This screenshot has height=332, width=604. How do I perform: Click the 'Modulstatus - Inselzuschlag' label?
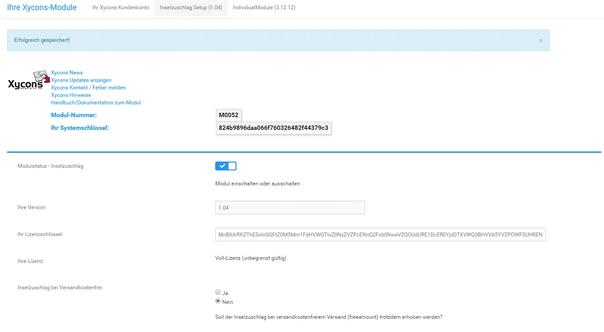pos(51,166)
